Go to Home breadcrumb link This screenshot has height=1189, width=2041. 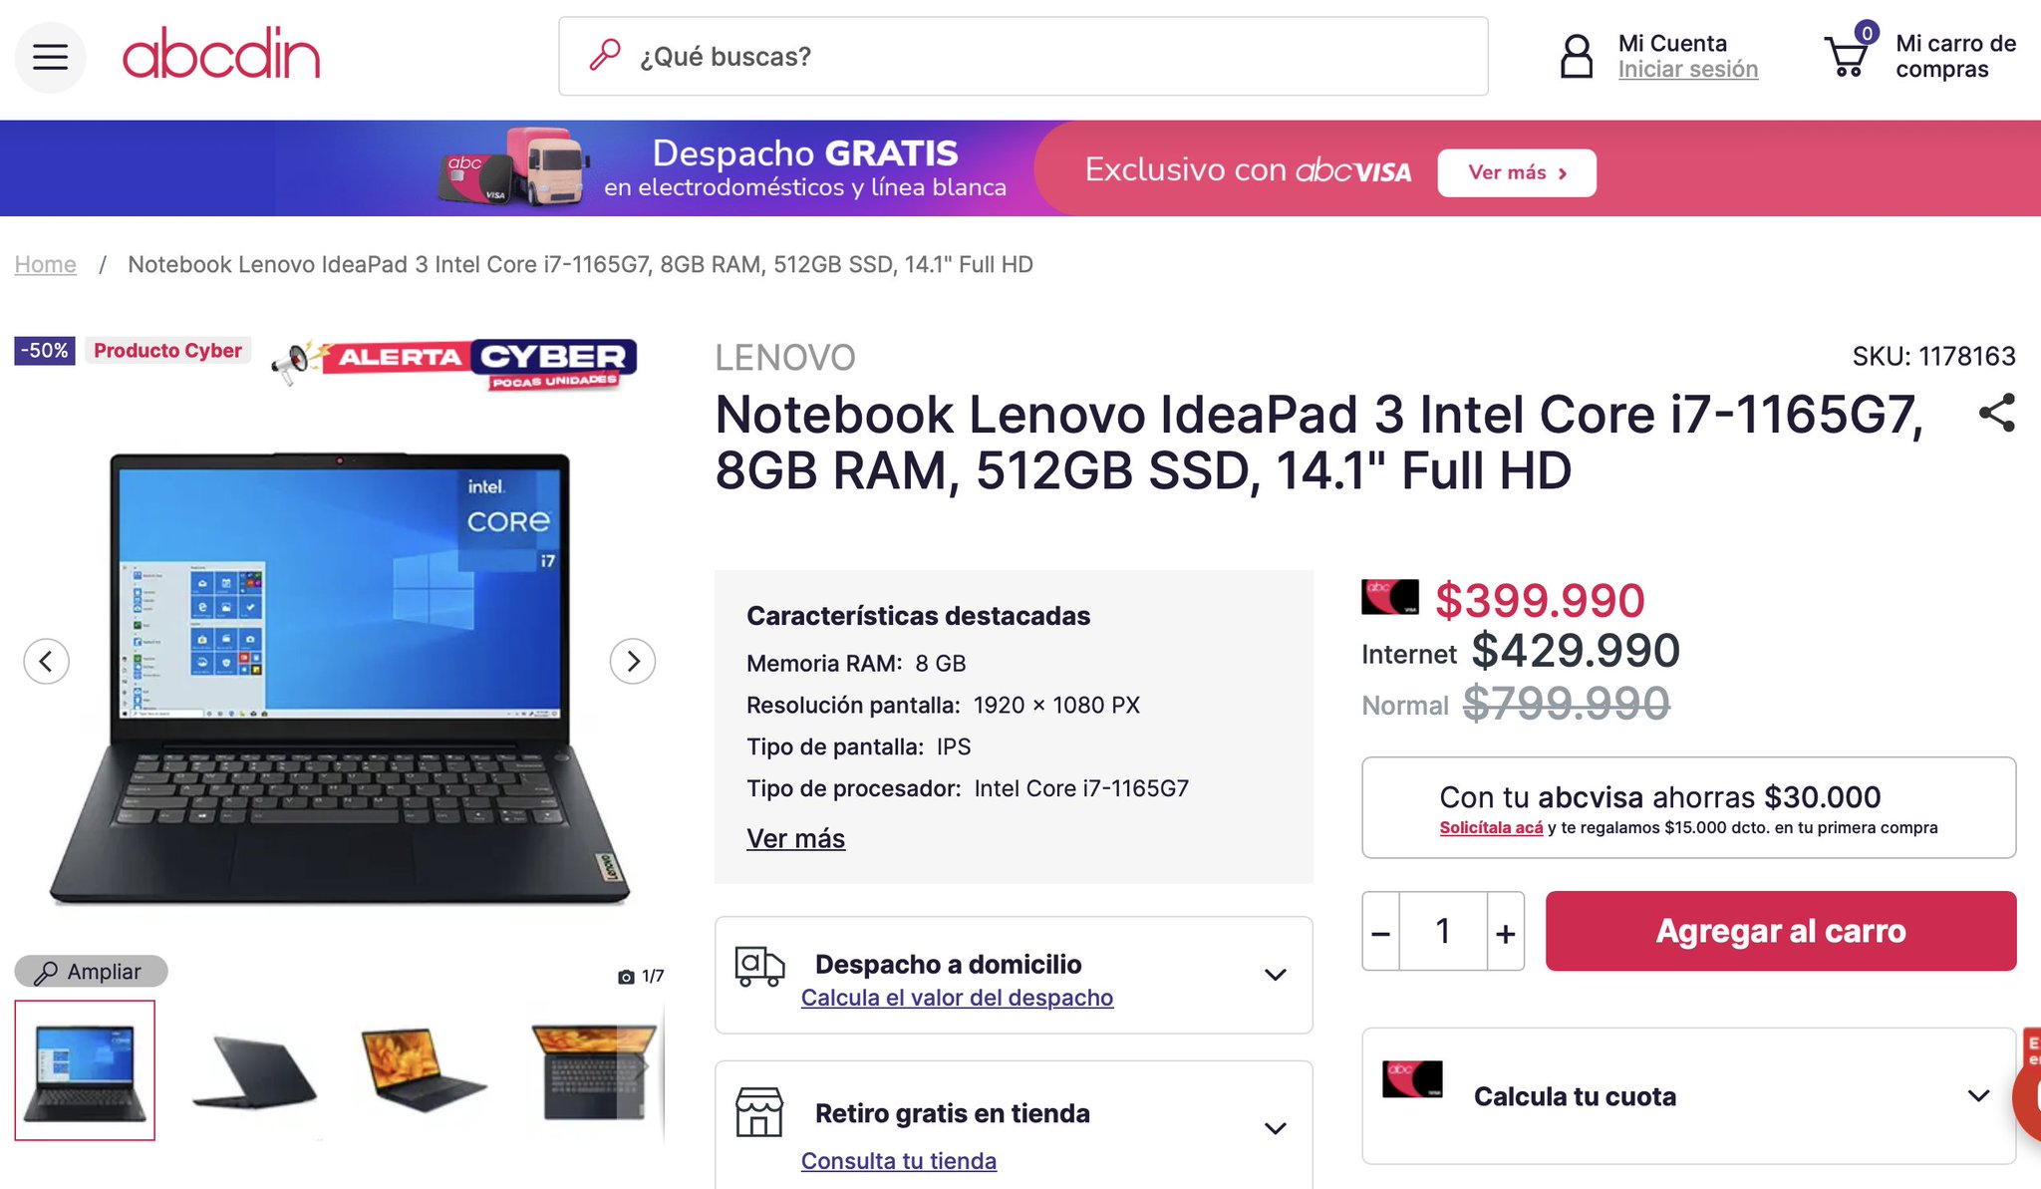45,264
